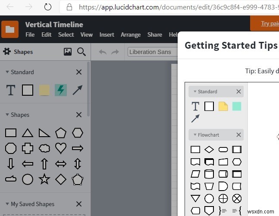
Task: Open the orange documents folder icon
Action: 10,29
